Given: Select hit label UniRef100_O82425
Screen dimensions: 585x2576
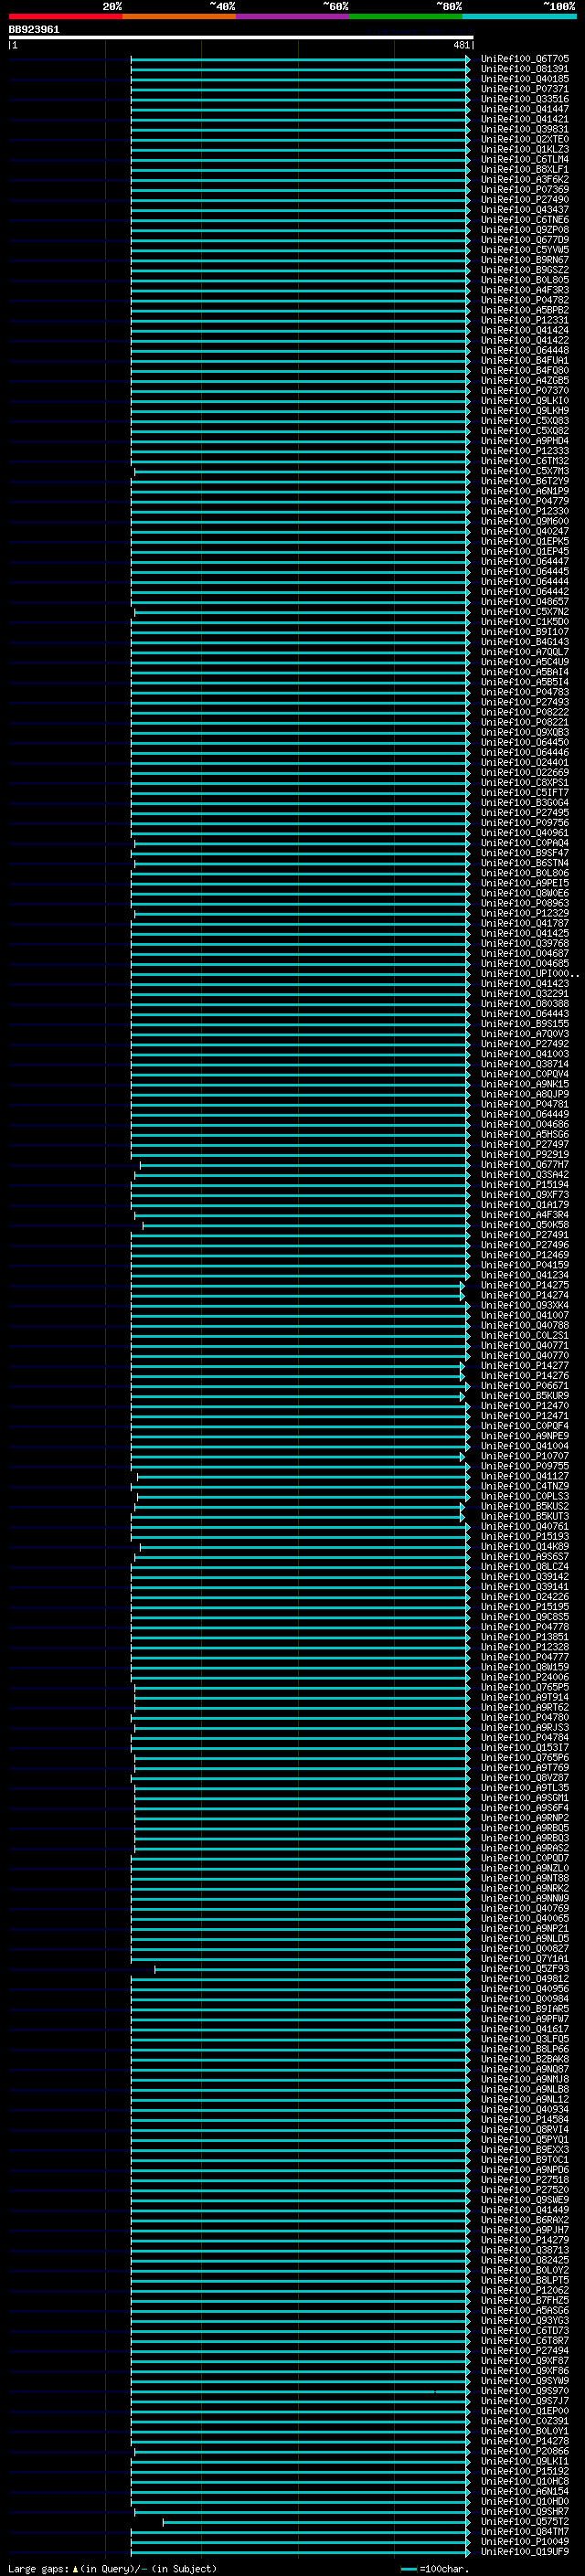Looking at the screenshot, I should coord(525,2261).
